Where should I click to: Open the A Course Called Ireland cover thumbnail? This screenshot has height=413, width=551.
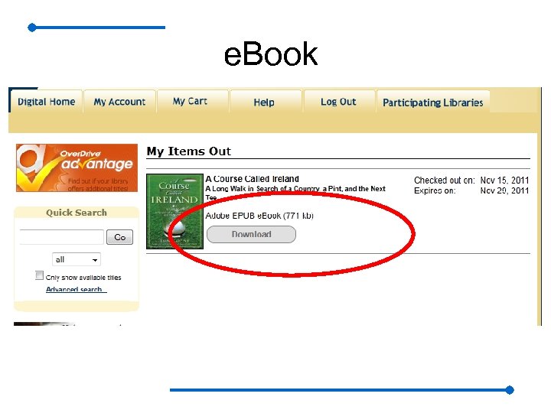tap(174, 211)
